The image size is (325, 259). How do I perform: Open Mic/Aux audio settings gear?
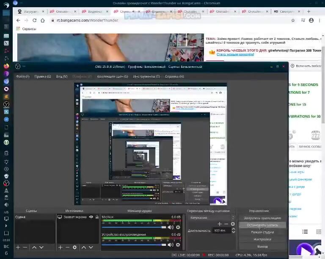(178, 227)
